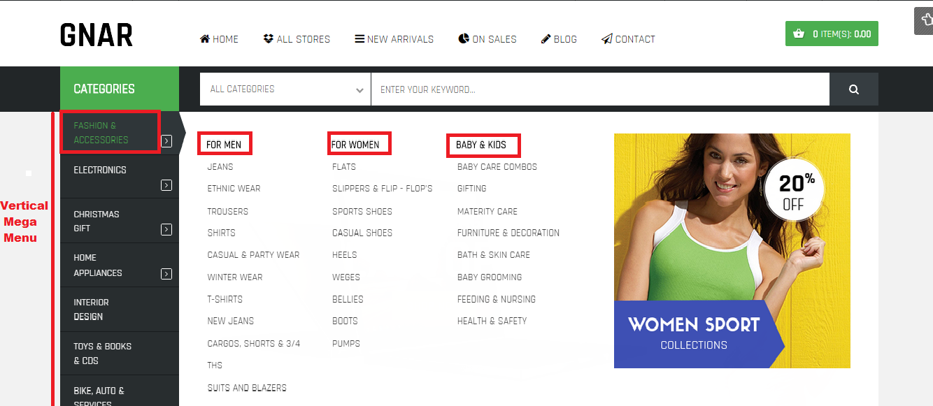The width and height of the screenshot is (933, 406).
Task: Click the magnifier search button
Action: point(854,89)
